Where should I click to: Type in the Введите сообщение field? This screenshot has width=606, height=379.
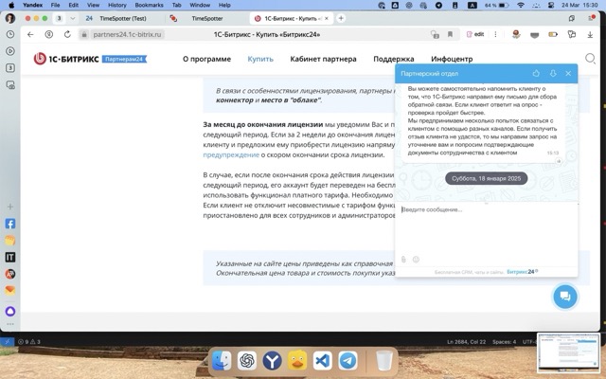pos(483,210)
